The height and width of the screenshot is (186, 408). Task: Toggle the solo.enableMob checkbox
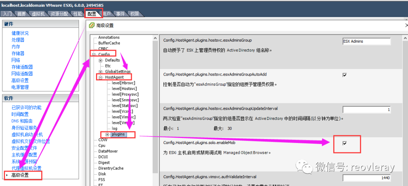coord(345,143)
